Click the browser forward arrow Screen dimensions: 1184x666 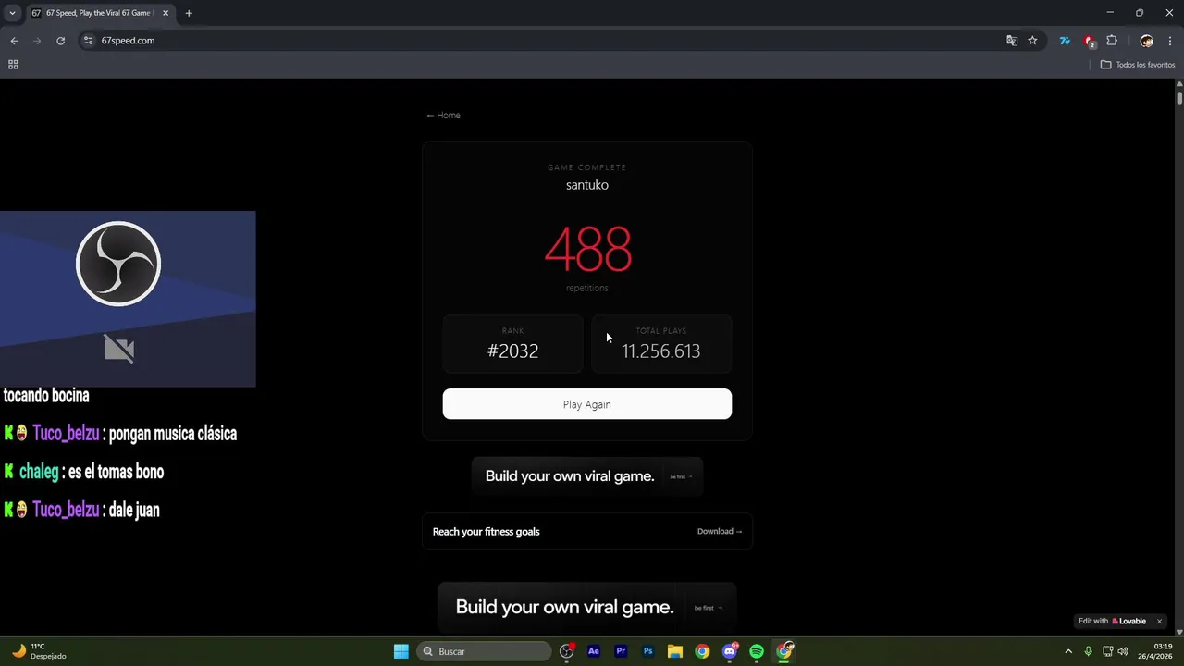[37, 41]
